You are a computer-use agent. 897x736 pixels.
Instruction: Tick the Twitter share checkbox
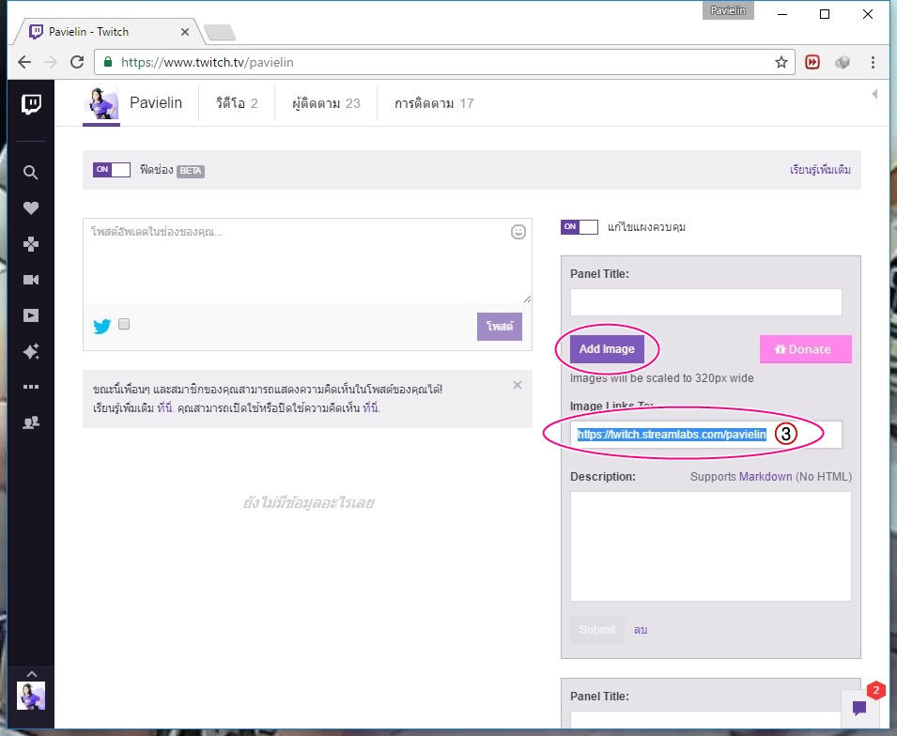point(124,324)
